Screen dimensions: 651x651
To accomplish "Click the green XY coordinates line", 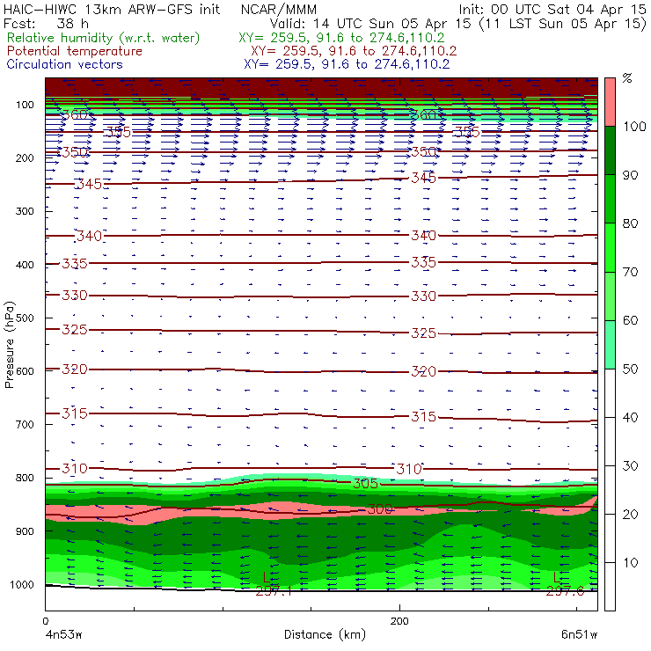I will tap(341, 38).
